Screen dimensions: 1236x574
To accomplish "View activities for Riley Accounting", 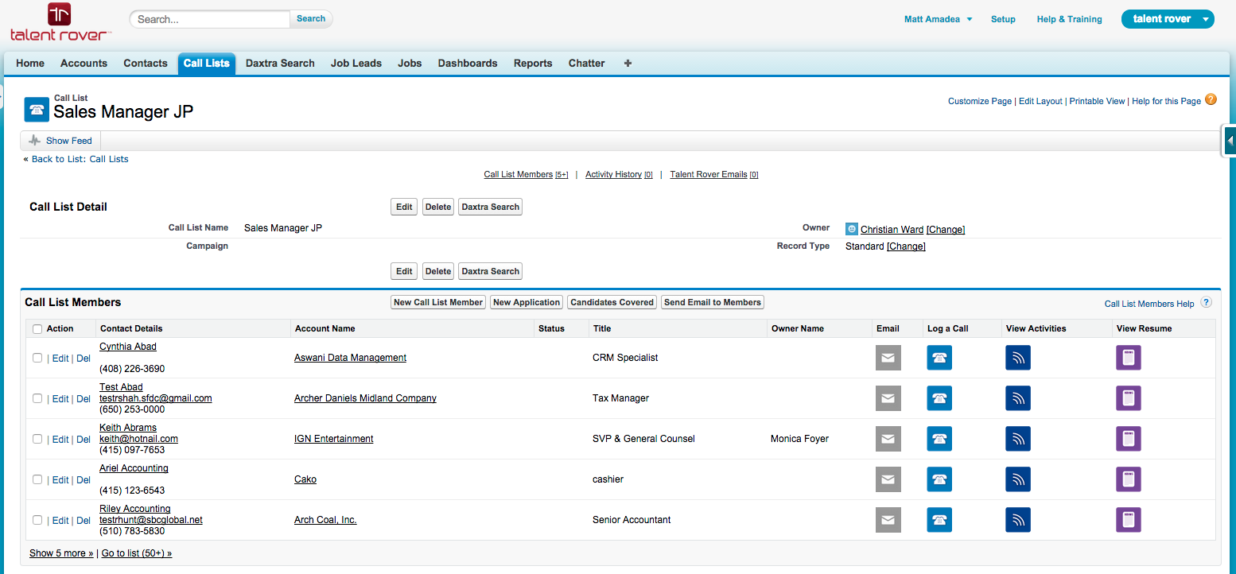I will [1018, 520].
